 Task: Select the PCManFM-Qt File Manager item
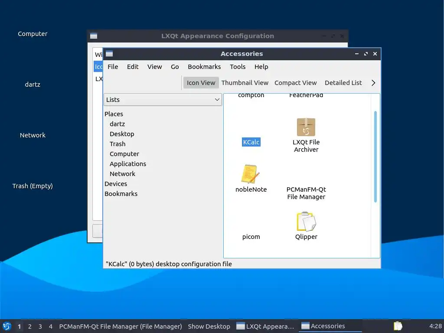306,193
